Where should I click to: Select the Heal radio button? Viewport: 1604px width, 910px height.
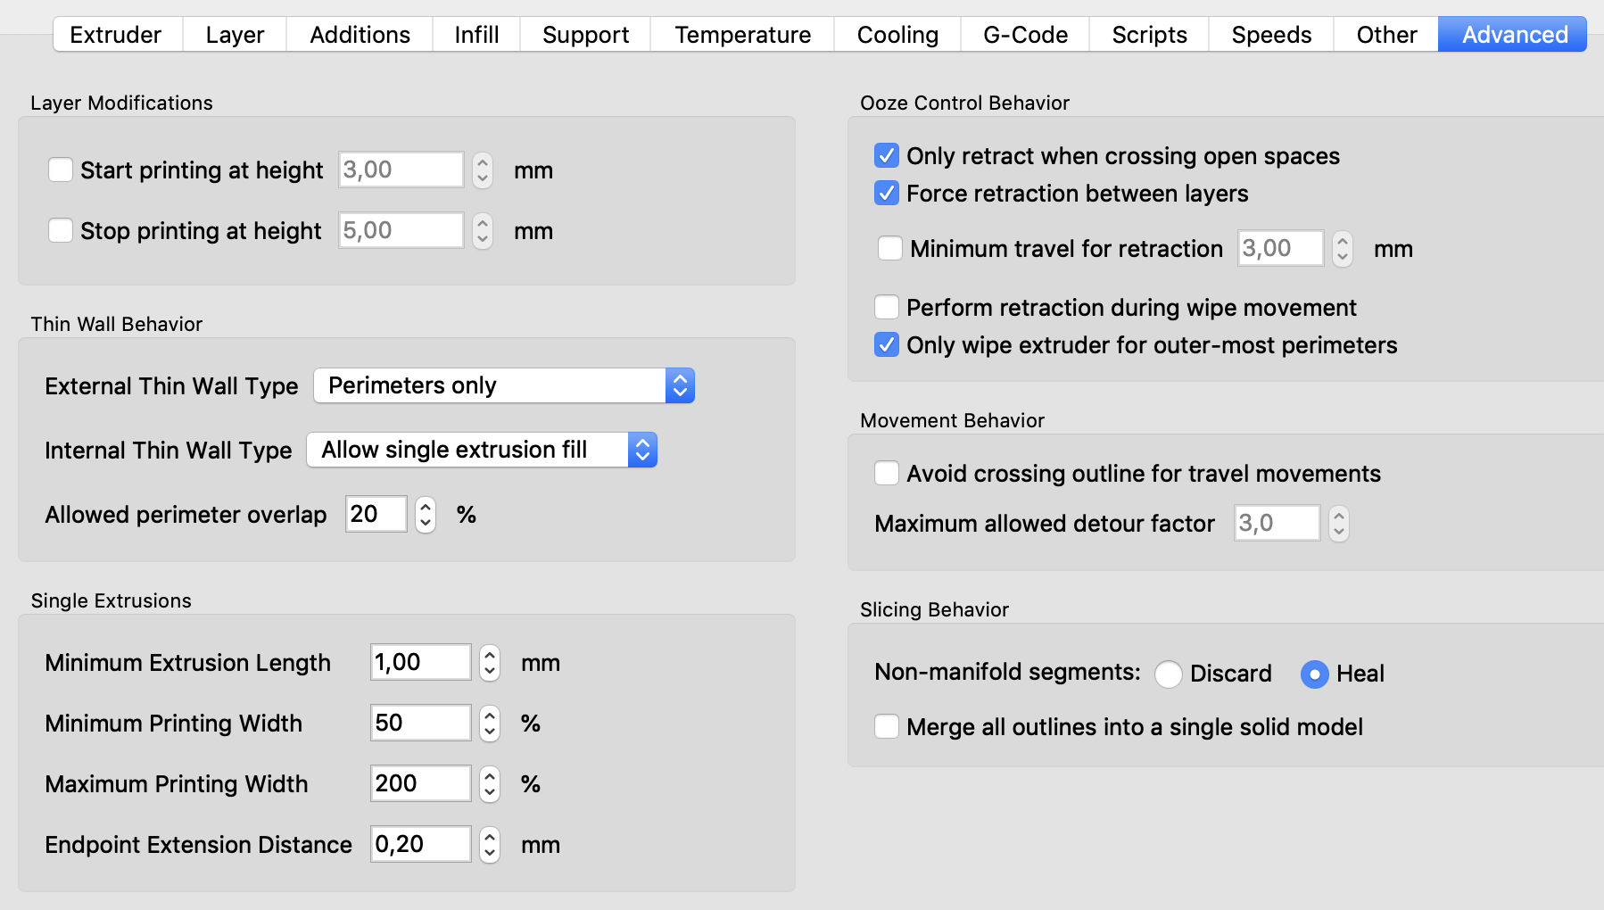(1314, 674)
